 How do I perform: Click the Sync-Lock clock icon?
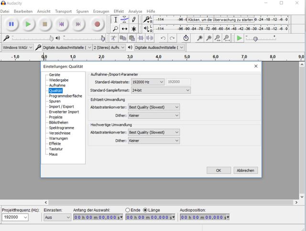186,38
